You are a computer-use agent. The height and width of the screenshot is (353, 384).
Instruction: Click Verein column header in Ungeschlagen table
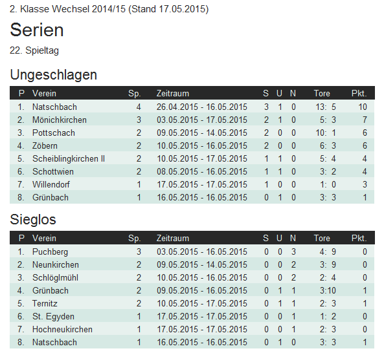pyautogui.click(x=44, y=93)
